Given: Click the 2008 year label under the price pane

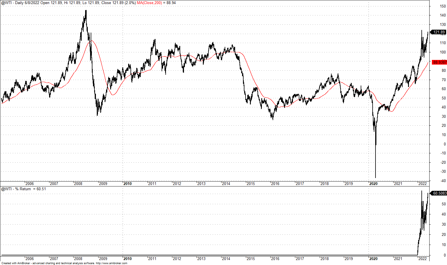Looking at the screenshot, I should click(x=78, y=184).
